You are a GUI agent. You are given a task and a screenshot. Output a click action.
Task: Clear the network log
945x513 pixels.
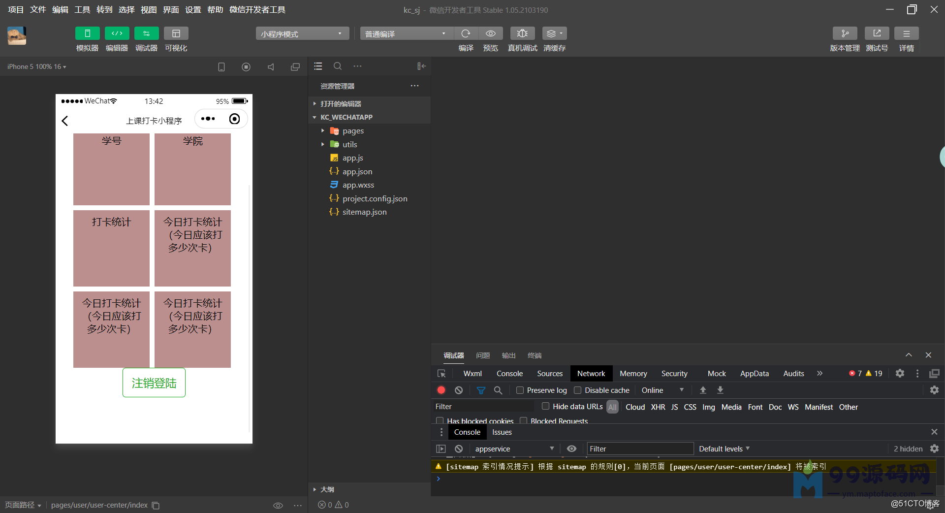click(x=459, y=390)
